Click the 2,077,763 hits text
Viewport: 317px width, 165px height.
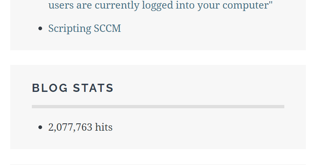coord(80,127)
